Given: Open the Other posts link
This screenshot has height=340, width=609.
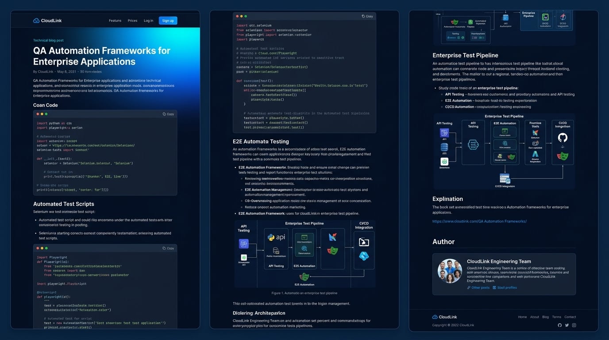Looking at the screenshot, I should tap(481, 288).
